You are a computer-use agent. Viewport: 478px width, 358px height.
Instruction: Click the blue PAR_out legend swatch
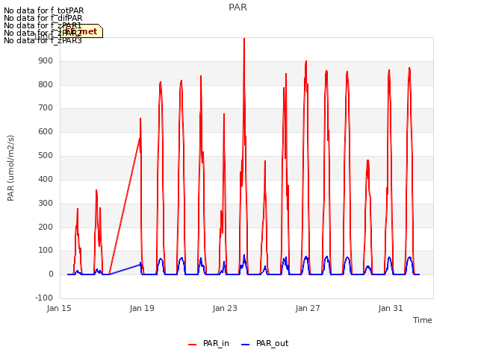click(x=246, y=345)
